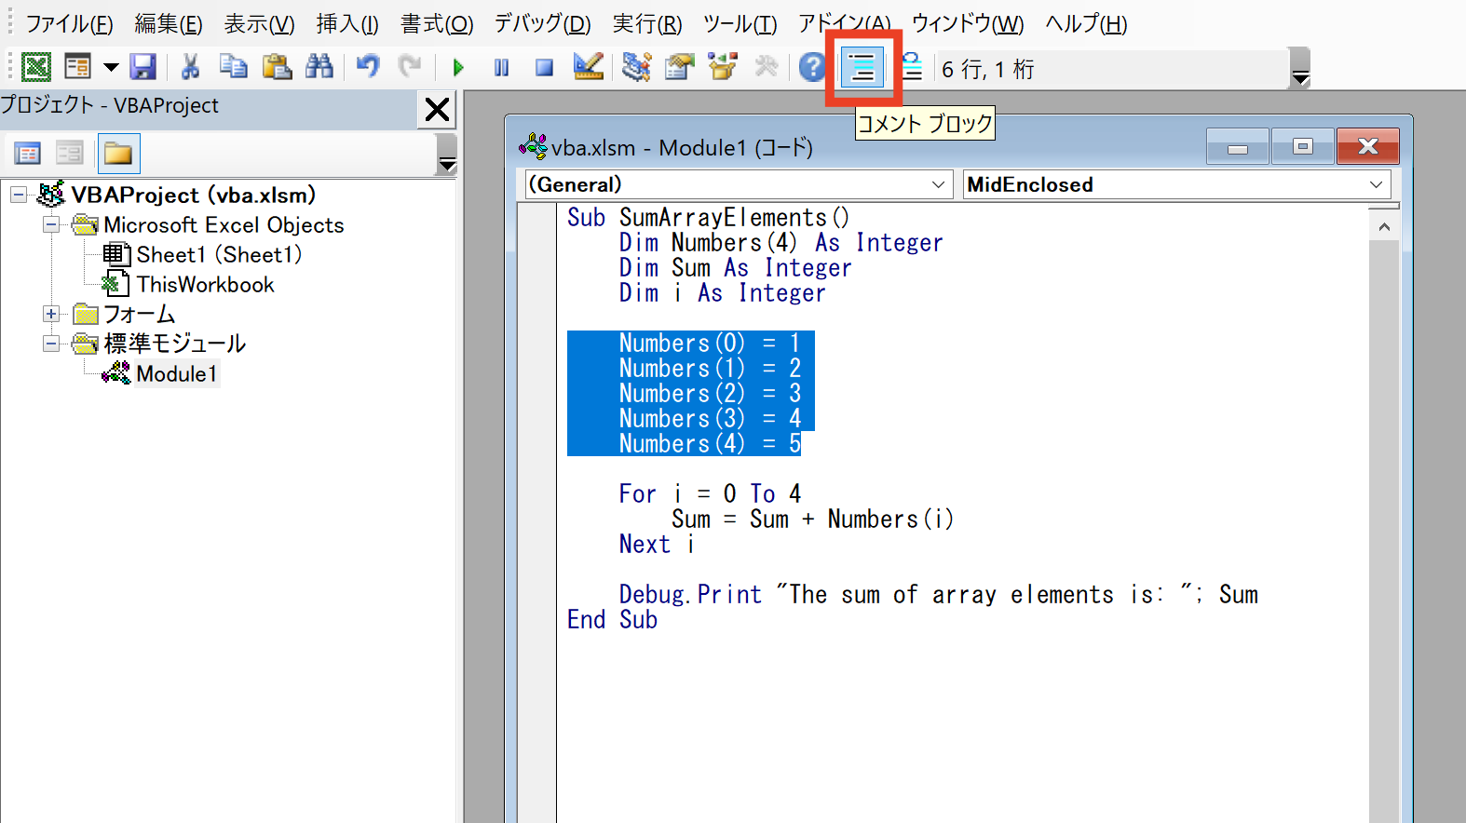
Task: Select ThisWorkbook in project tree
Action: pos(205,285)
